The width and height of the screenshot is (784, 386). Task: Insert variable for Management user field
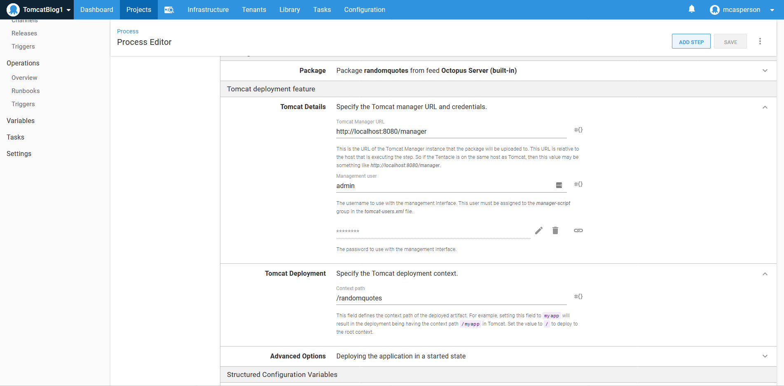coord(578,184)
